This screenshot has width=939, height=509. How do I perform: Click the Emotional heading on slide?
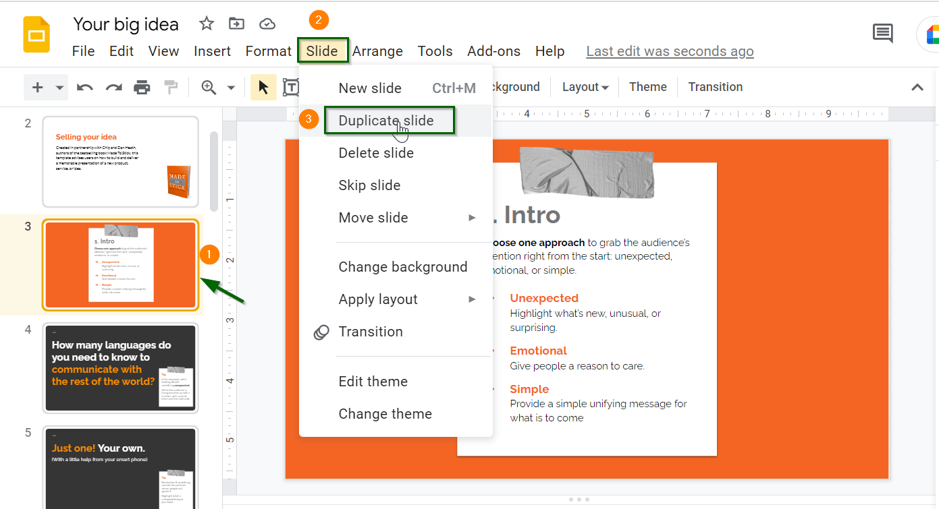539,351
